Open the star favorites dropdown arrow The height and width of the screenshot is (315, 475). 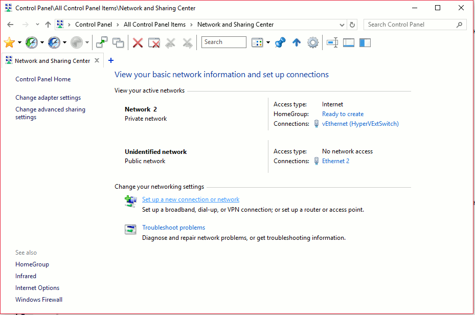tap(19, 42)
